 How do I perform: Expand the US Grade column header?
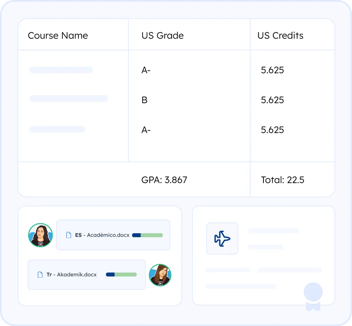click(x=162, y=35)
